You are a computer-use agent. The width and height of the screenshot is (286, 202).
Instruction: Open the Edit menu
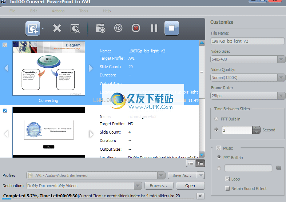(x=33, y=11)
